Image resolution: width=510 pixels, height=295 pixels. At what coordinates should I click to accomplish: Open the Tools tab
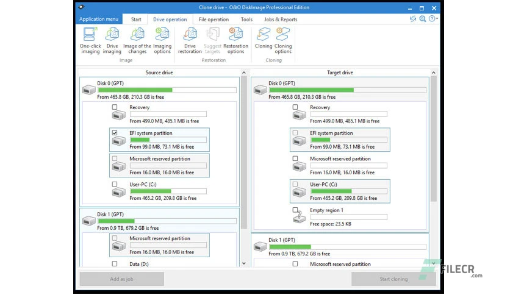246,20
